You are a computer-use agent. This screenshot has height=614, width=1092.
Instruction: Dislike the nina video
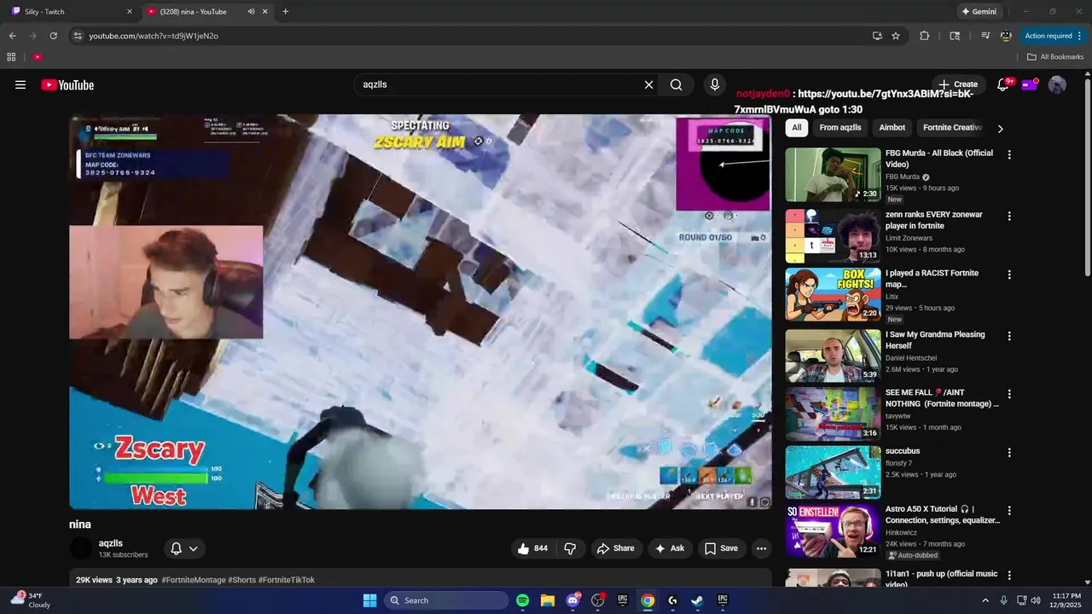570,548
